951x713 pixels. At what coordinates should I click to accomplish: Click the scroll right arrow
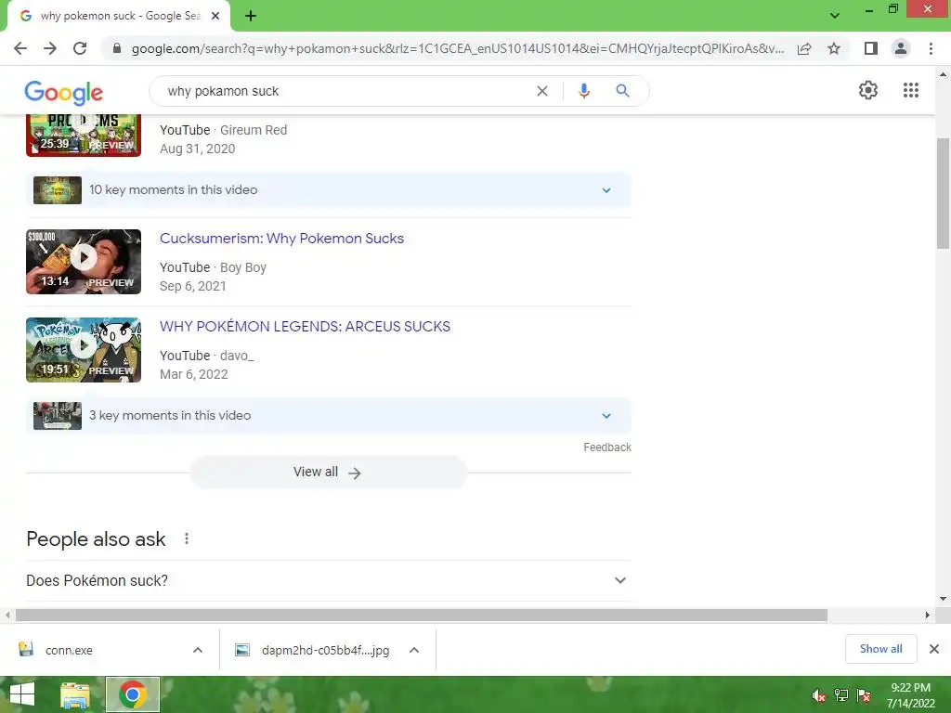coord(927,615)
